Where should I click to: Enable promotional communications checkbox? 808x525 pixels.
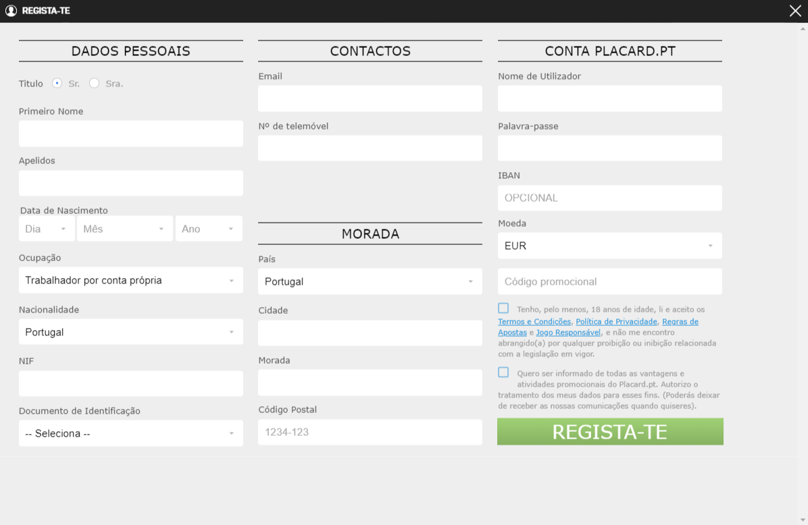coord(503,372)
